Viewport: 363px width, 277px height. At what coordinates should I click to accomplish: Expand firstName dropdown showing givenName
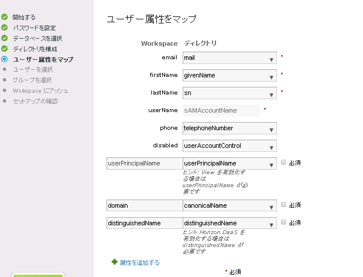[230, 76]
